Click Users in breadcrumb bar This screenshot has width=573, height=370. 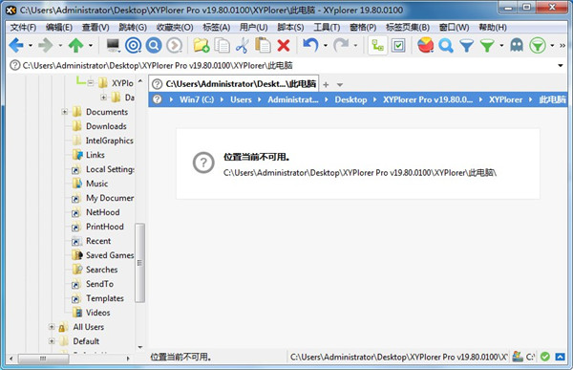coord(241,99)
